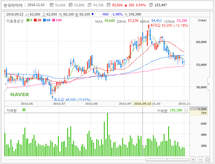The image size is (215, 164).
Task: Switch the linear scale setting
Action: point(202,20)
